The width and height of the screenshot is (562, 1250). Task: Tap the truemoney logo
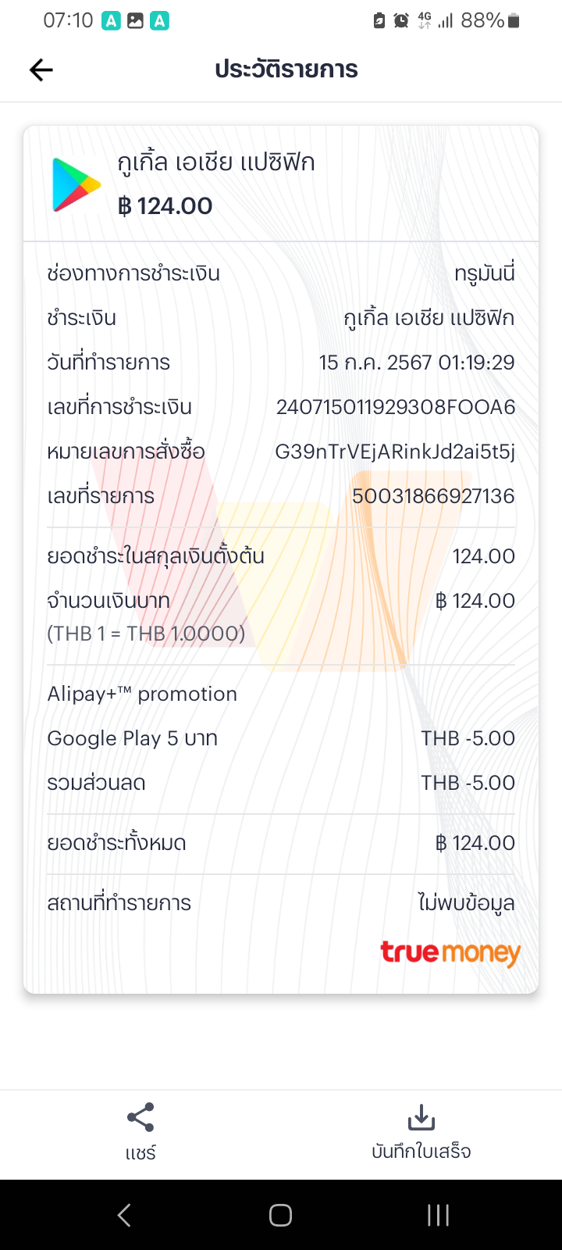450,953
